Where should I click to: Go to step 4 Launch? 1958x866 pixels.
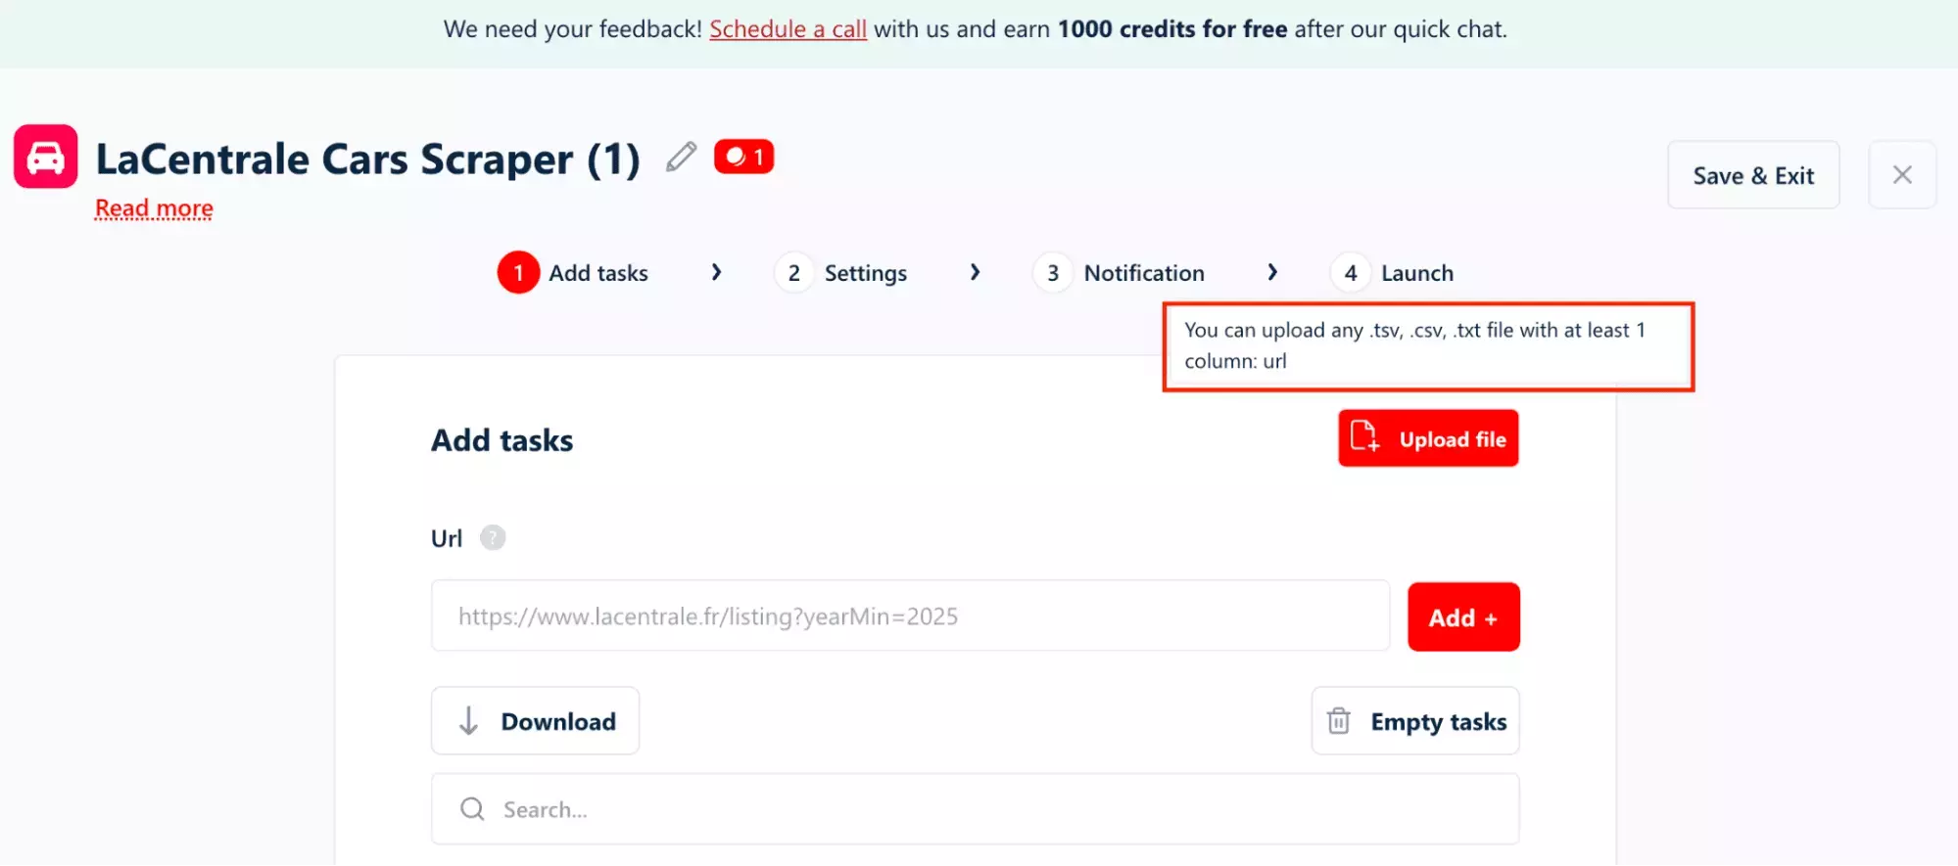tap(1392, 273)
